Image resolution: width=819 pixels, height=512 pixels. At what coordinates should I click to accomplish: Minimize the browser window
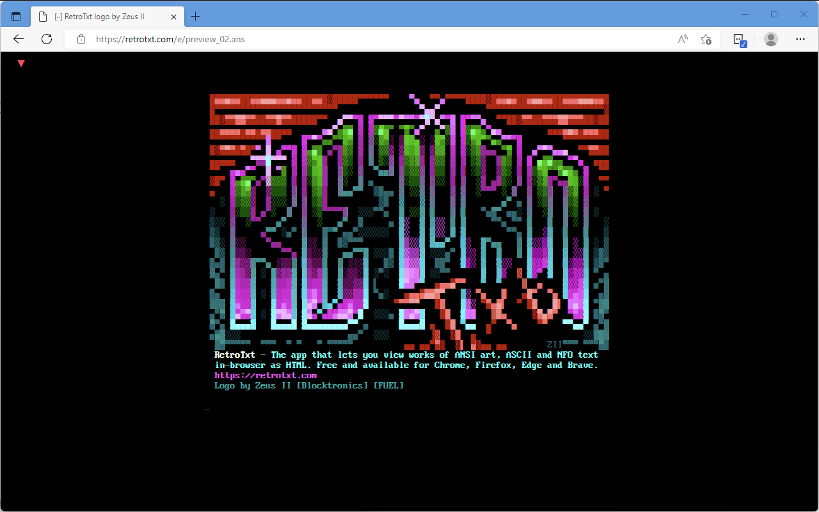pos(745,14)
